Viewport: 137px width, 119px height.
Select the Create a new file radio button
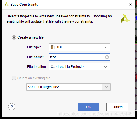[14, 37]
